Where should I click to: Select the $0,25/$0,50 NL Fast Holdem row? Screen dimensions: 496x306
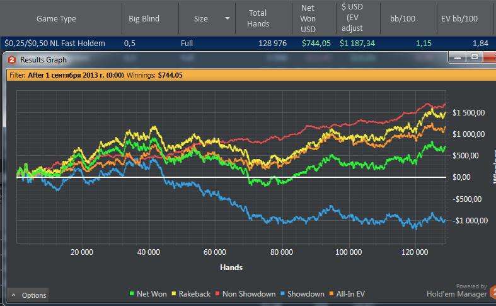tap(248, 44)
